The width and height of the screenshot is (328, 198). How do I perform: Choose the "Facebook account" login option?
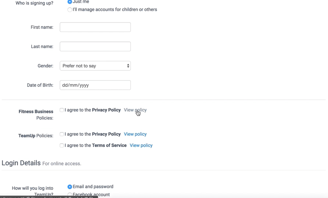point(70,195)
